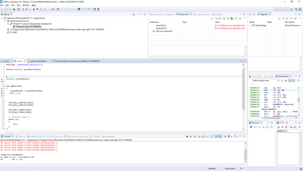Open the File menu
Screen dimensions: 303x171
pos(2,5)
